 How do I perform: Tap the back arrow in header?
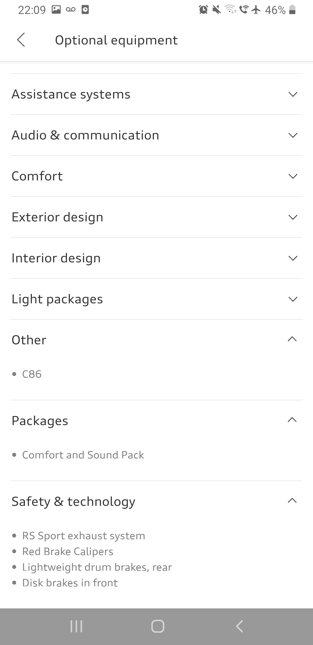coord(21,40)
